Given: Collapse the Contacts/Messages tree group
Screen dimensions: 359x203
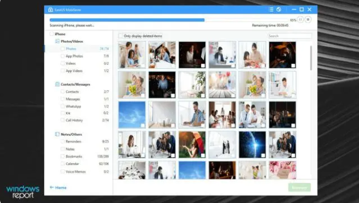Looking at the screenshot, I should tap(75, 84).
